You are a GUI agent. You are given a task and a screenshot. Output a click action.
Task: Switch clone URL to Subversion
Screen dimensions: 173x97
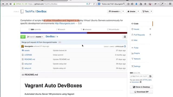point(135,82)
